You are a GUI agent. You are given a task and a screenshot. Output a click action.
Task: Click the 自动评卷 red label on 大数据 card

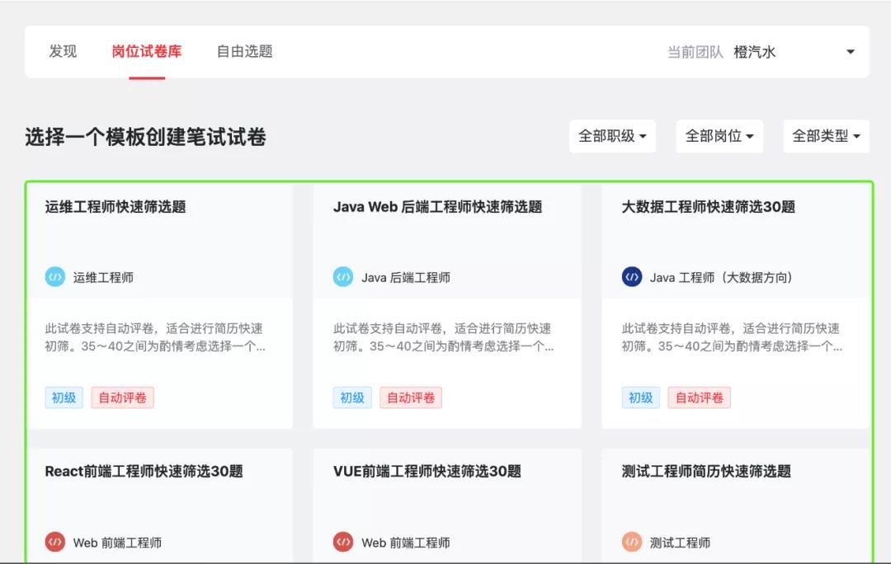[700, 397]
